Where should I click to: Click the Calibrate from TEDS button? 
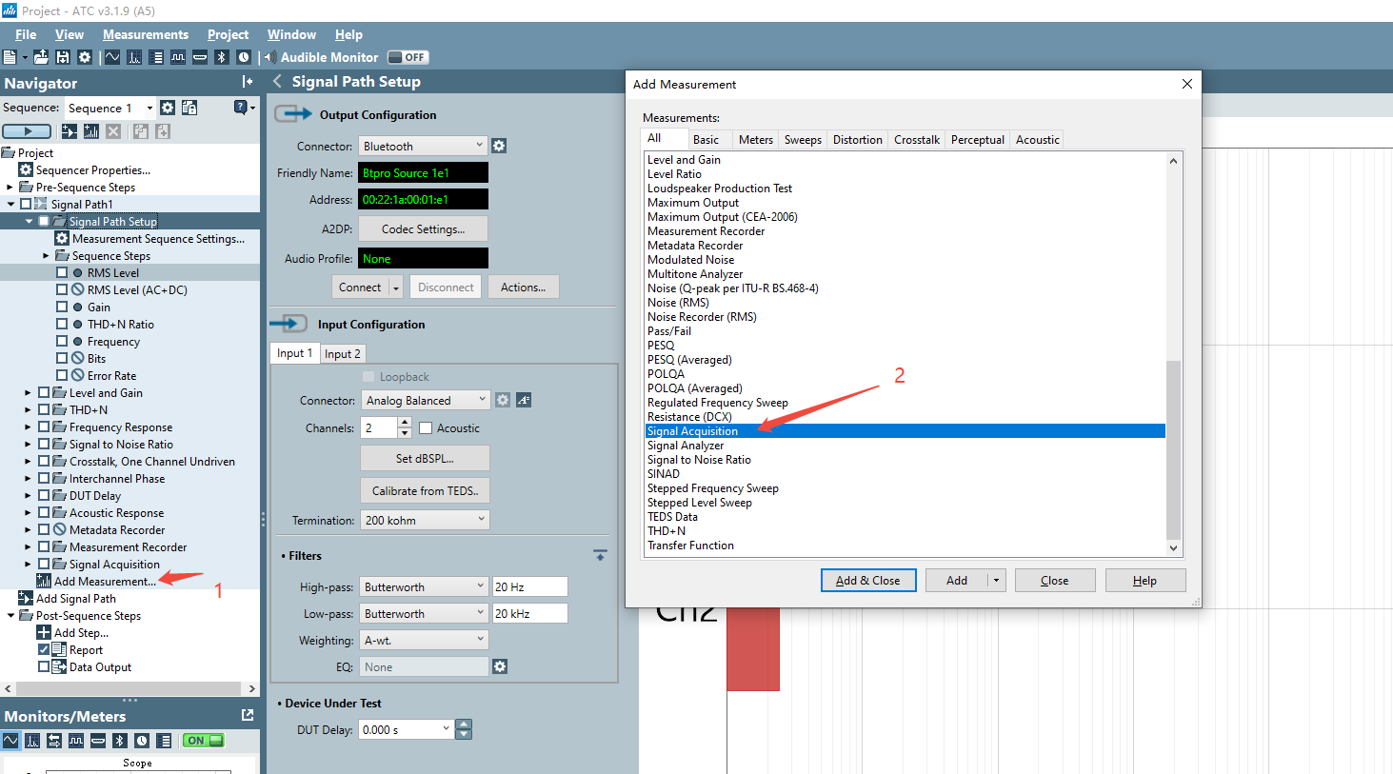(426, 490)
